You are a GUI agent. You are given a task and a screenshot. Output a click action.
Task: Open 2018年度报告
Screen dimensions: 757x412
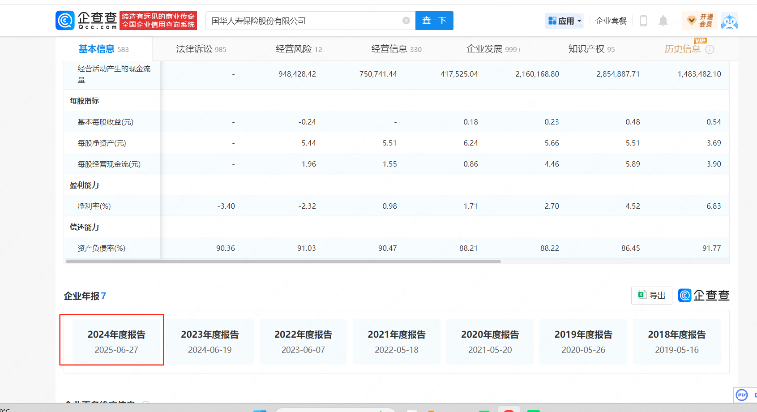tap(677, 341)
